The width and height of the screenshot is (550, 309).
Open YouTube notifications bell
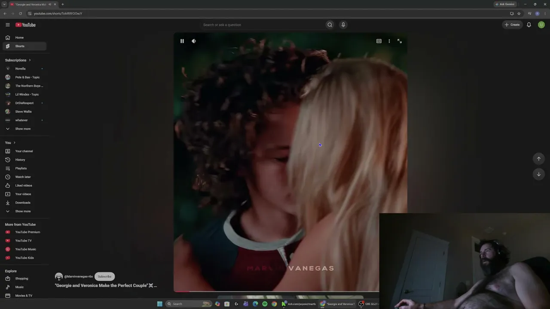(x=529, y=25)
